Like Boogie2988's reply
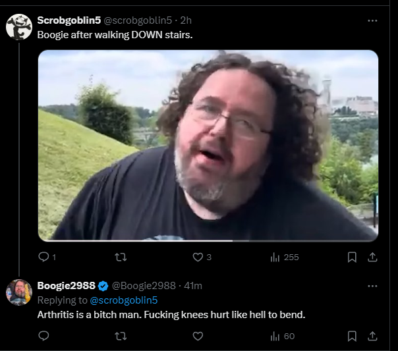Image resolution: width=398 pixels, height=351 pixels. [x=198, y=337]
